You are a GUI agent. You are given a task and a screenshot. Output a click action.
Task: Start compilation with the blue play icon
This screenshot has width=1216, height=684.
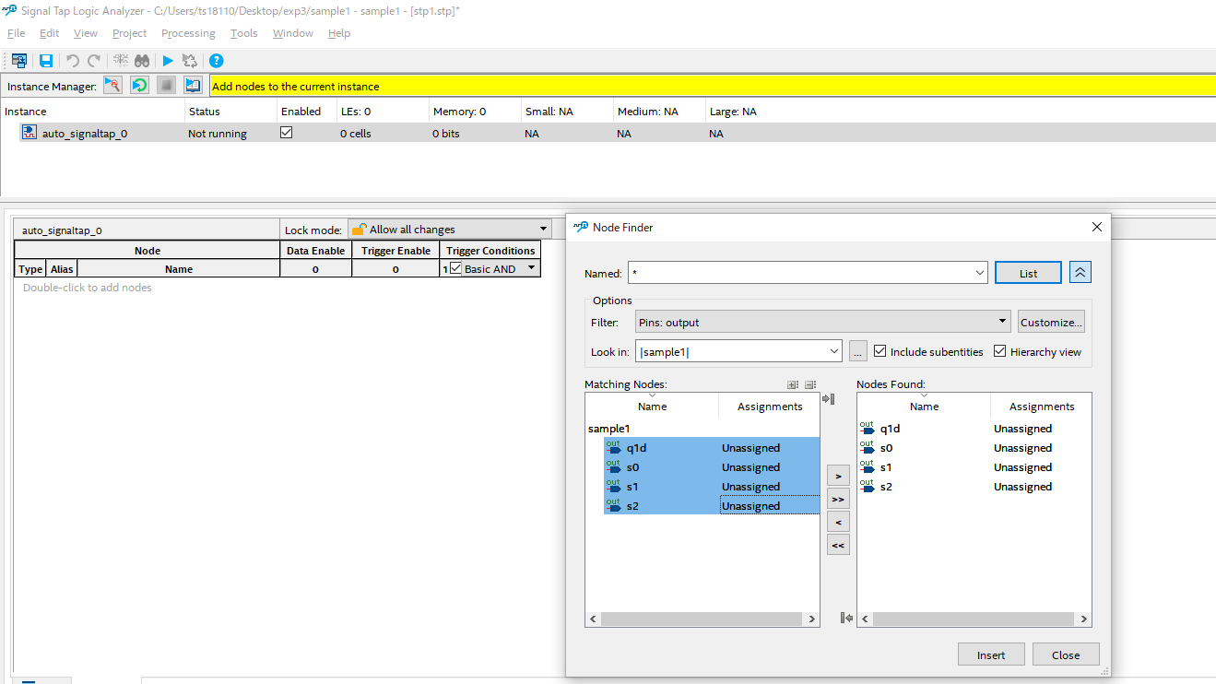pyautogui.click(x=168, y=61)
